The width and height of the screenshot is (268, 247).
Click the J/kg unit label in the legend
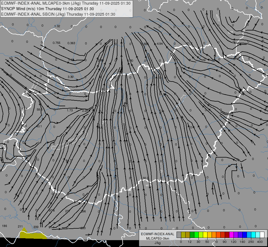pos(158,243)
